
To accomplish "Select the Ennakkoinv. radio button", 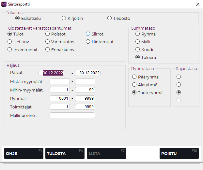I will coord(48,50).
